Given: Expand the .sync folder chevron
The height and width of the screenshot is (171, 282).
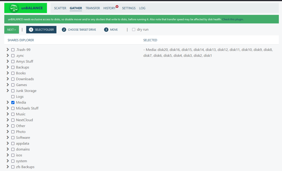Looking at the screenshot, I should (8, 55).
